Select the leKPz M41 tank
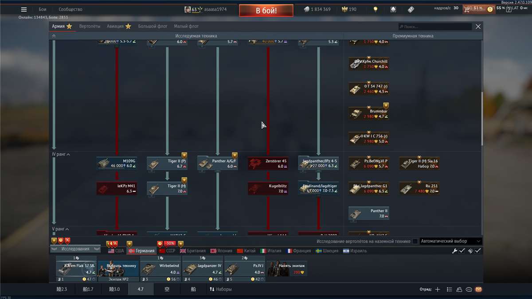The image size is (532, 299). tap(117, 188)
